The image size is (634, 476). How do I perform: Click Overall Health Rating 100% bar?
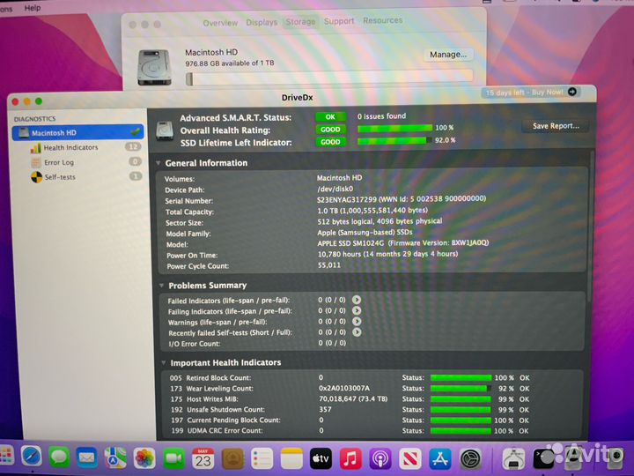[395, 129]
